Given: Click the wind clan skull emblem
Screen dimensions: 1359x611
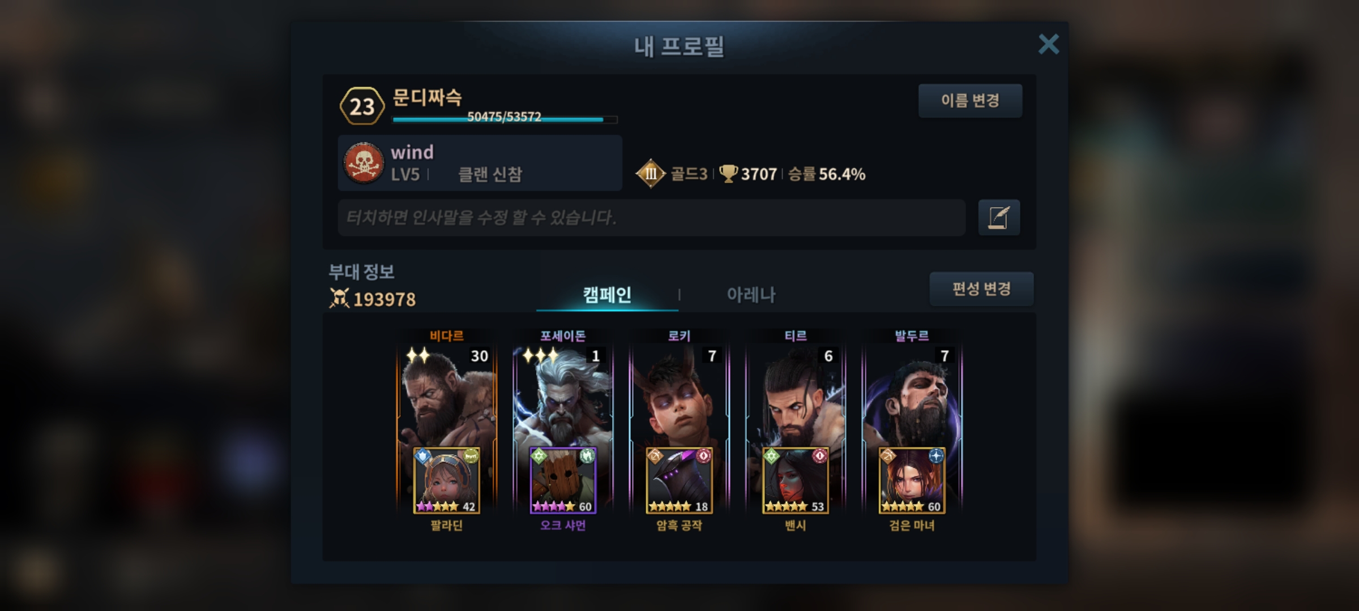Looking at the screenshot, I should [364, 163].
